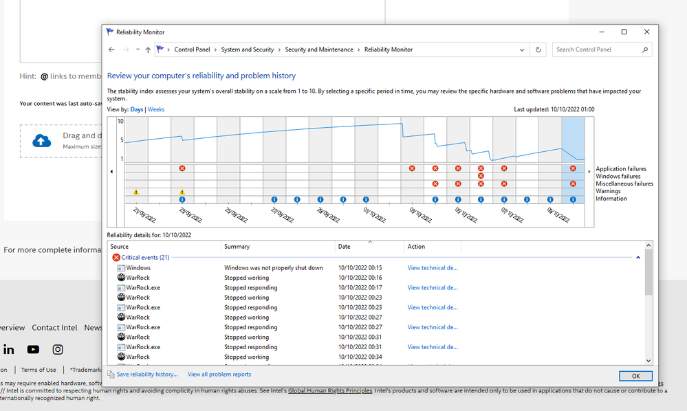This screenshot has height=411, width=687.
Task: Click application failure icon on 23/09/2022
Action: click(182, 168)
